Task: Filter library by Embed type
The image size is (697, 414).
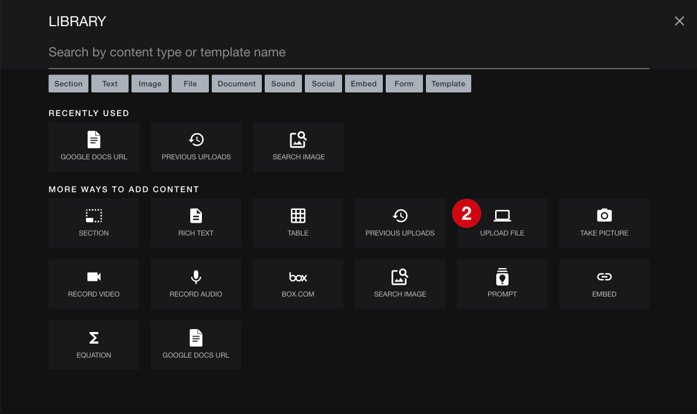Action: tap(364, 84)
